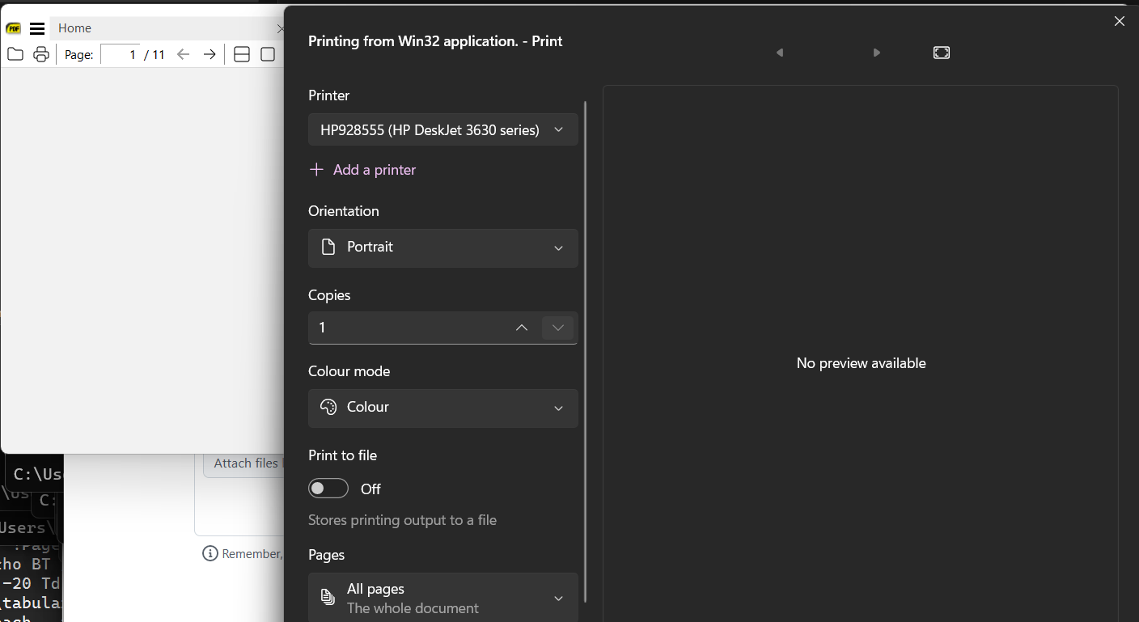The width and height of the screenshot is (1139, 622).
Task: Open the Orientation dropdown showing Portrait
Action: [x=442, y=248]
